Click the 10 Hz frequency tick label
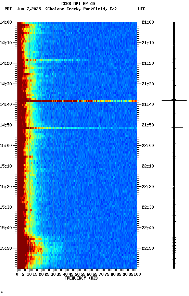Image resolution: width=189 pixels, height=296 pixels. coord(29,274)
